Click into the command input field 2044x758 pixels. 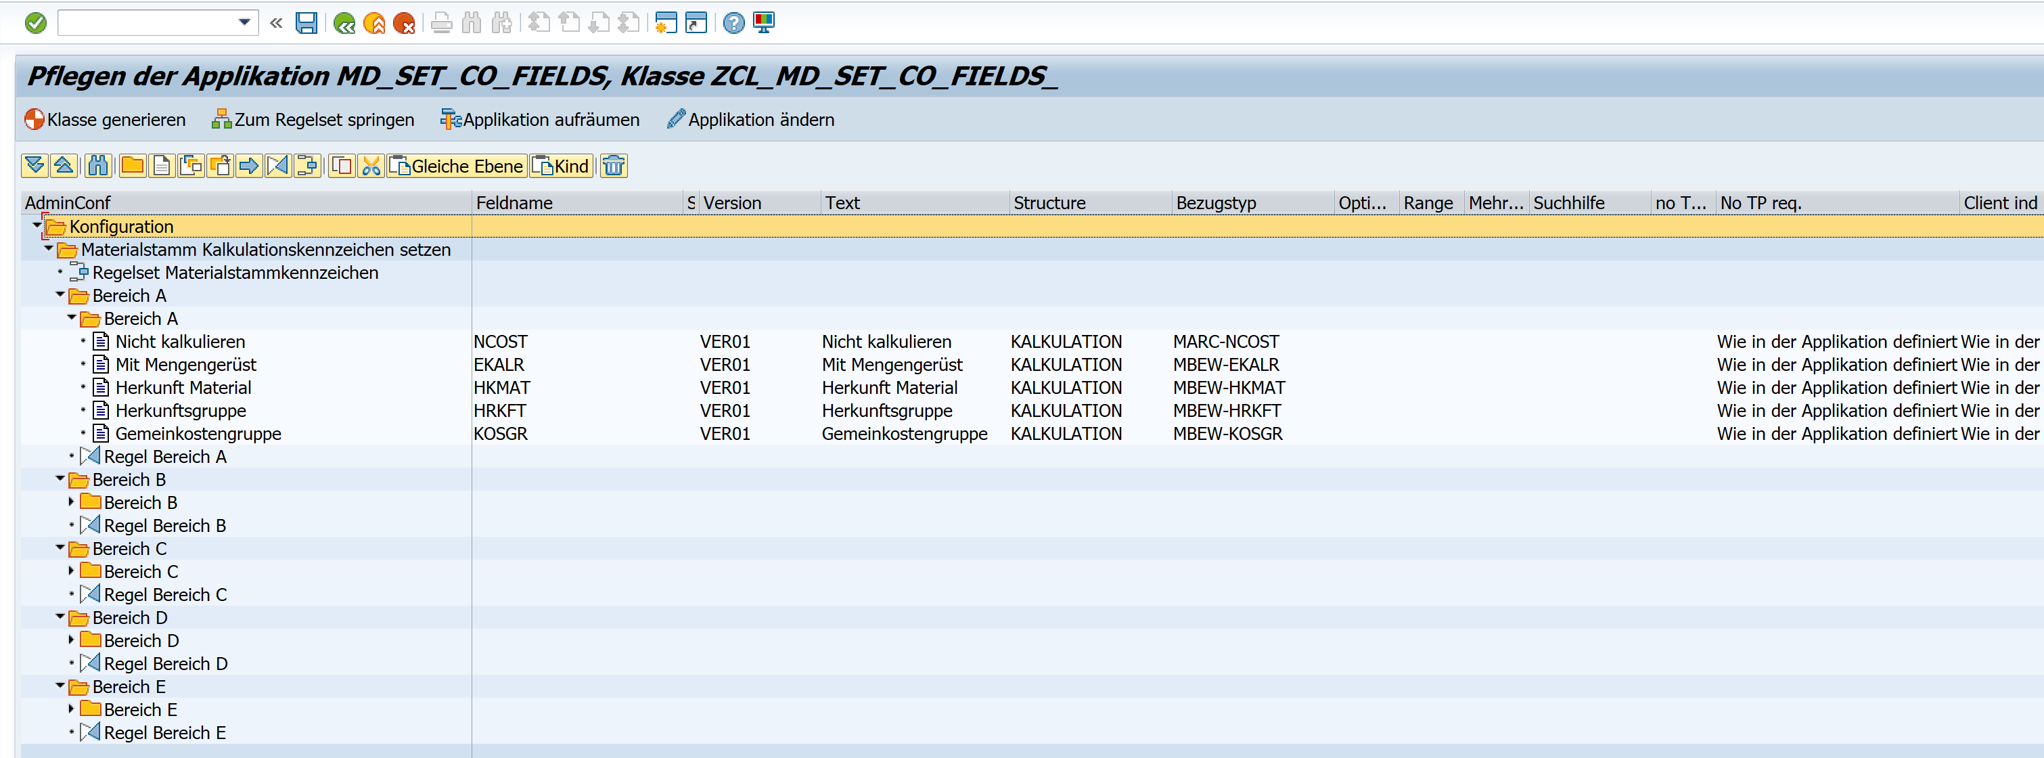click(147, 22)
